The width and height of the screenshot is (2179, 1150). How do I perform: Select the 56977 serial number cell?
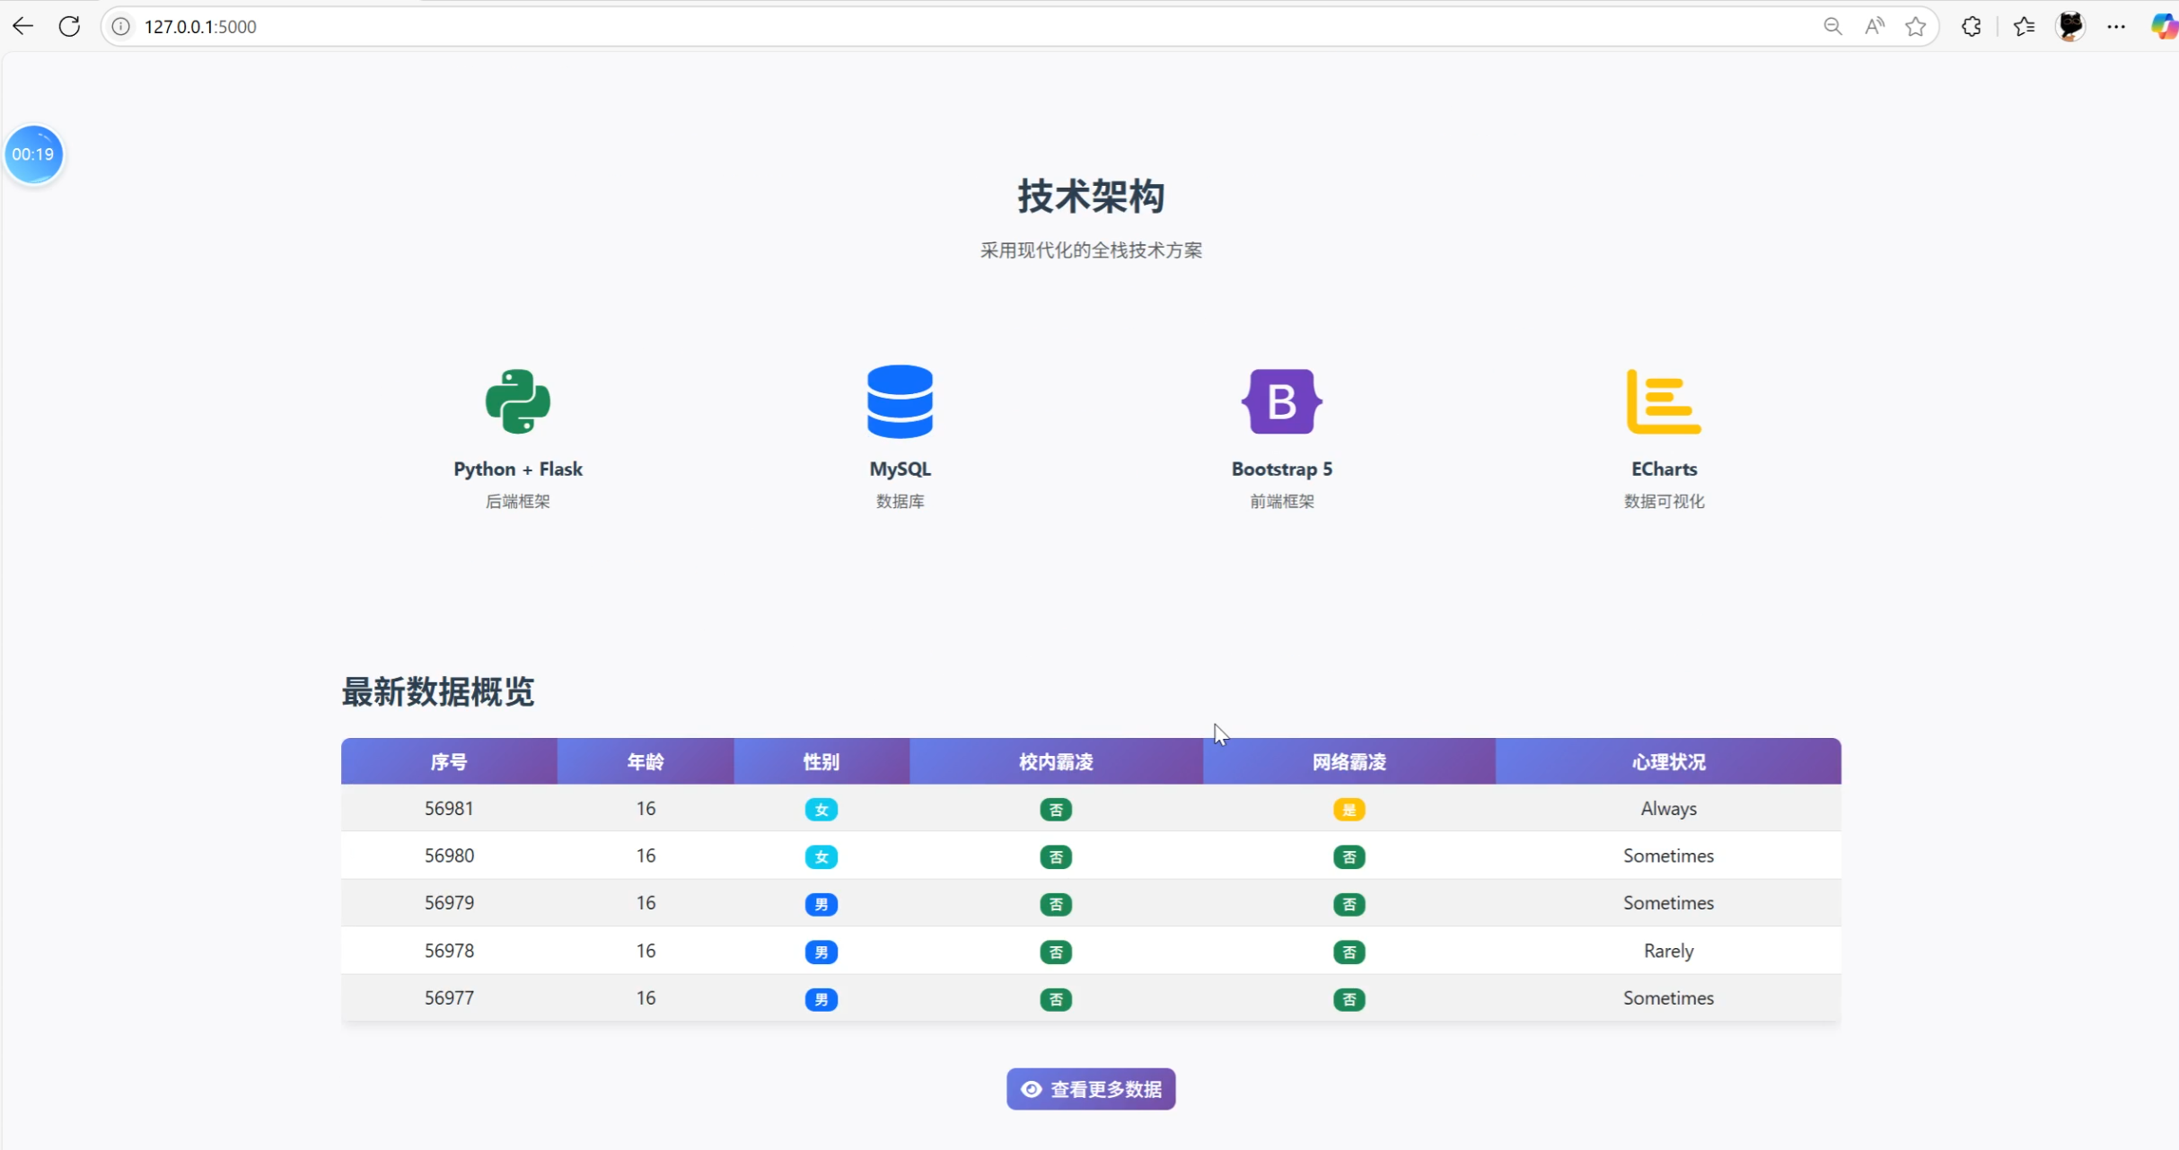[x=449, y=997]
